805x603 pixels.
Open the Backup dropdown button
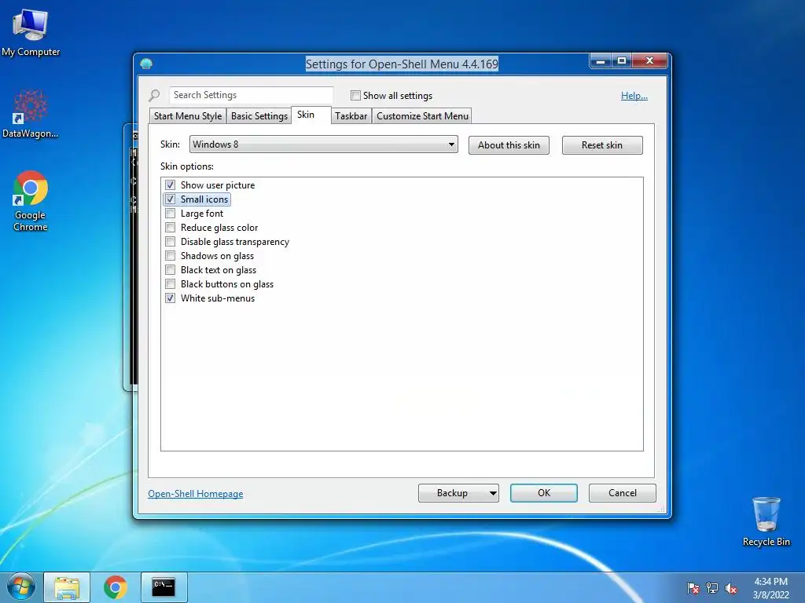point(458,493)
